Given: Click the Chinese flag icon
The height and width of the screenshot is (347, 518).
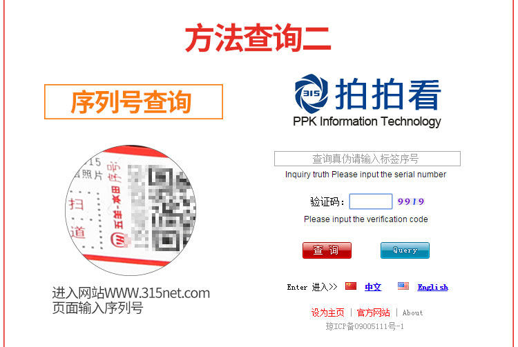Looking at the screenshot, I should click(x=350, y=286).
